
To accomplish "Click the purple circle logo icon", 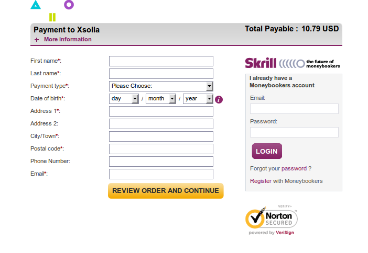I will 69,5.
